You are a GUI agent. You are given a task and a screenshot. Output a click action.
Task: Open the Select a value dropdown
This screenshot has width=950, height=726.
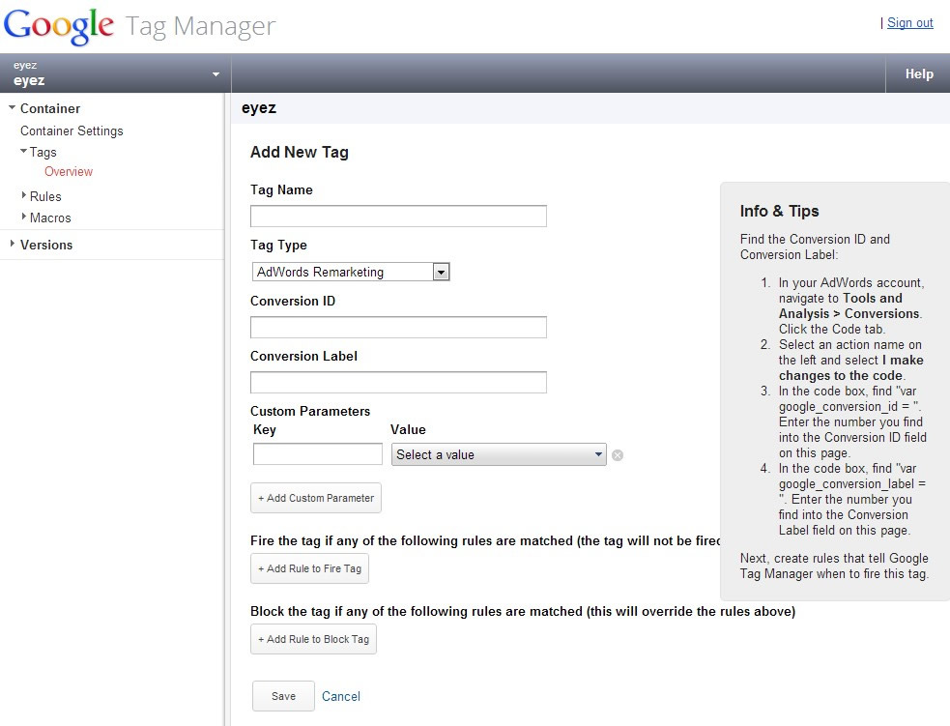499,454
